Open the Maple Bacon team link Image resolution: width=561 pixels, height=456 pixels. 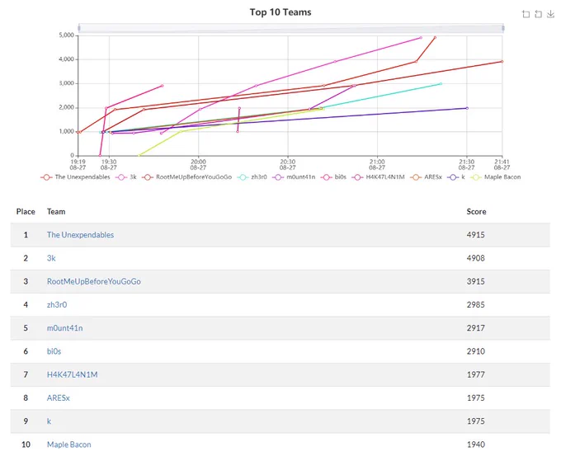tap(69, 444)
